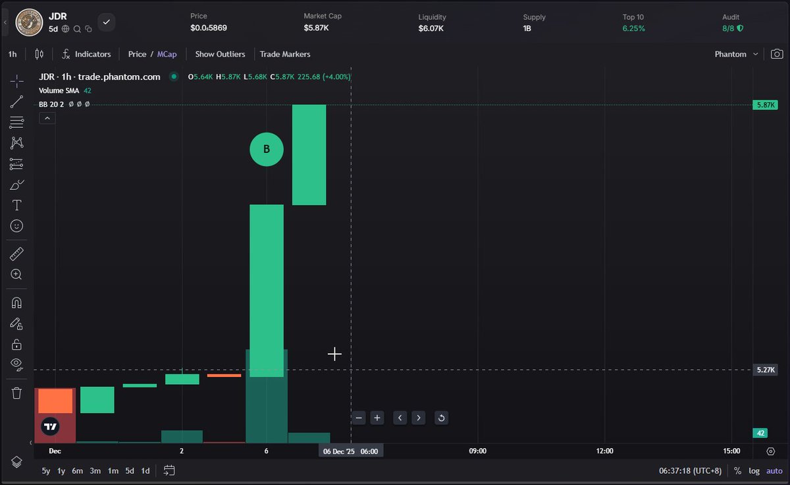Hide all drawings with eye icon
The width and height of the screenshot is (790, 485).
click(16, 364)
